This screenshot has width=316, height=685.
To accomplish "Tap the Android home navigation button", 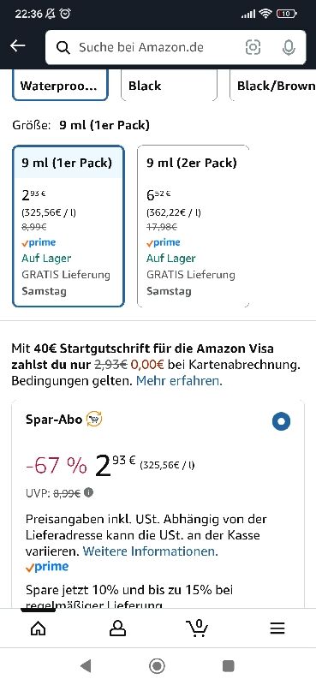I will pos(158,666).
